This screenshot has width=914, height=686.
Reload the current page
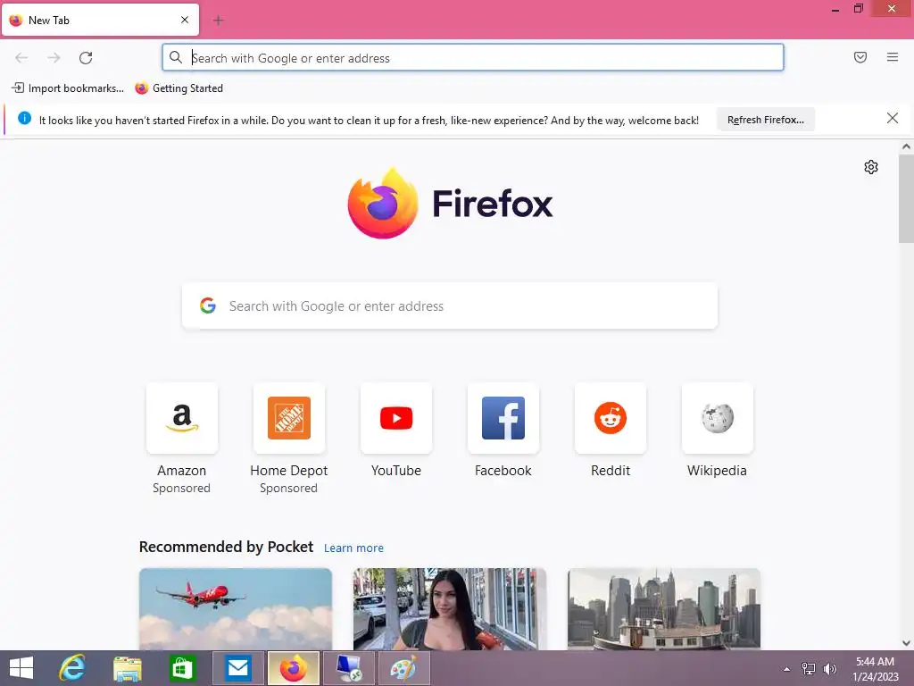point(86,58)
